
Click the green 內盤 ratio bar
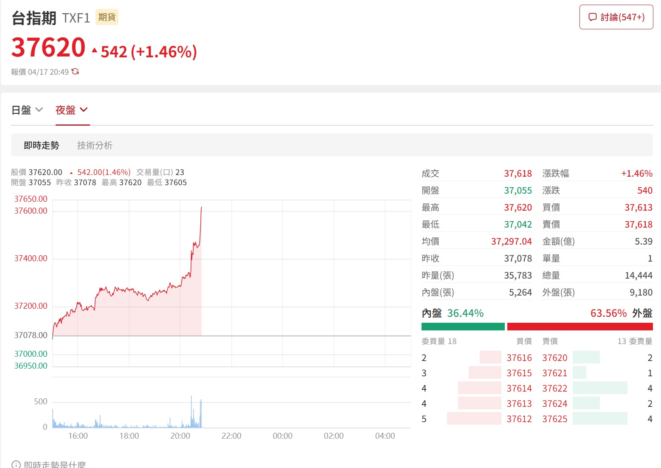(x=463, y=327)
